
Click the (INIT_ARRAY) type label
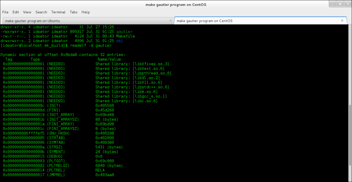(60, 115)
